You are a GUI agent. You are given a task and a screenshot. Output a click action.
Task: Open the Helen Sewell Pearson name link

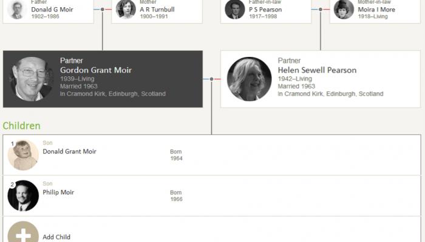point(317,70)
